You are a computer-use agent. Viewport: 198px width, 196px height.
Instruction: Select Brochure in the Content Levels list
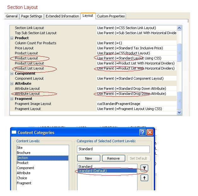24,153
